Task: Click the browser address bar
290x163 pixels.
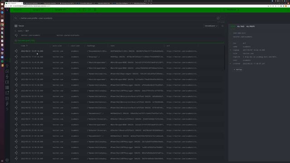Action: tap(139, 6)
